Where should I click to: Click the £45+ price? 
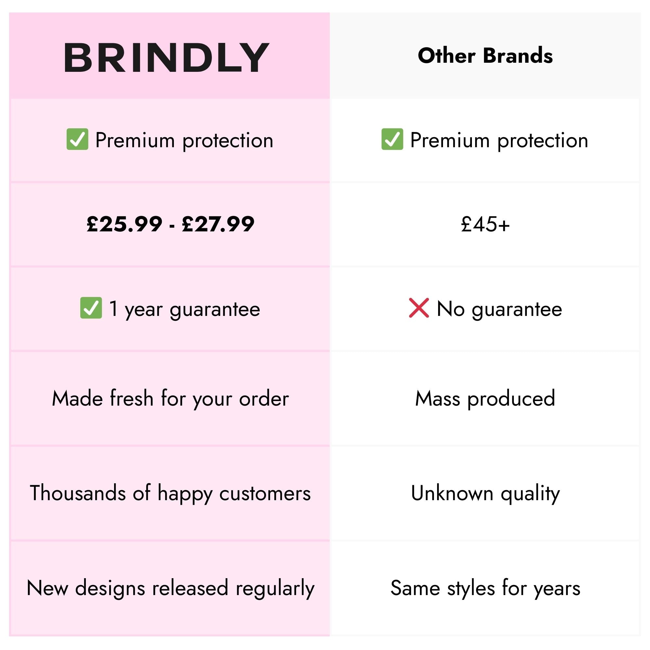[485, 224]
